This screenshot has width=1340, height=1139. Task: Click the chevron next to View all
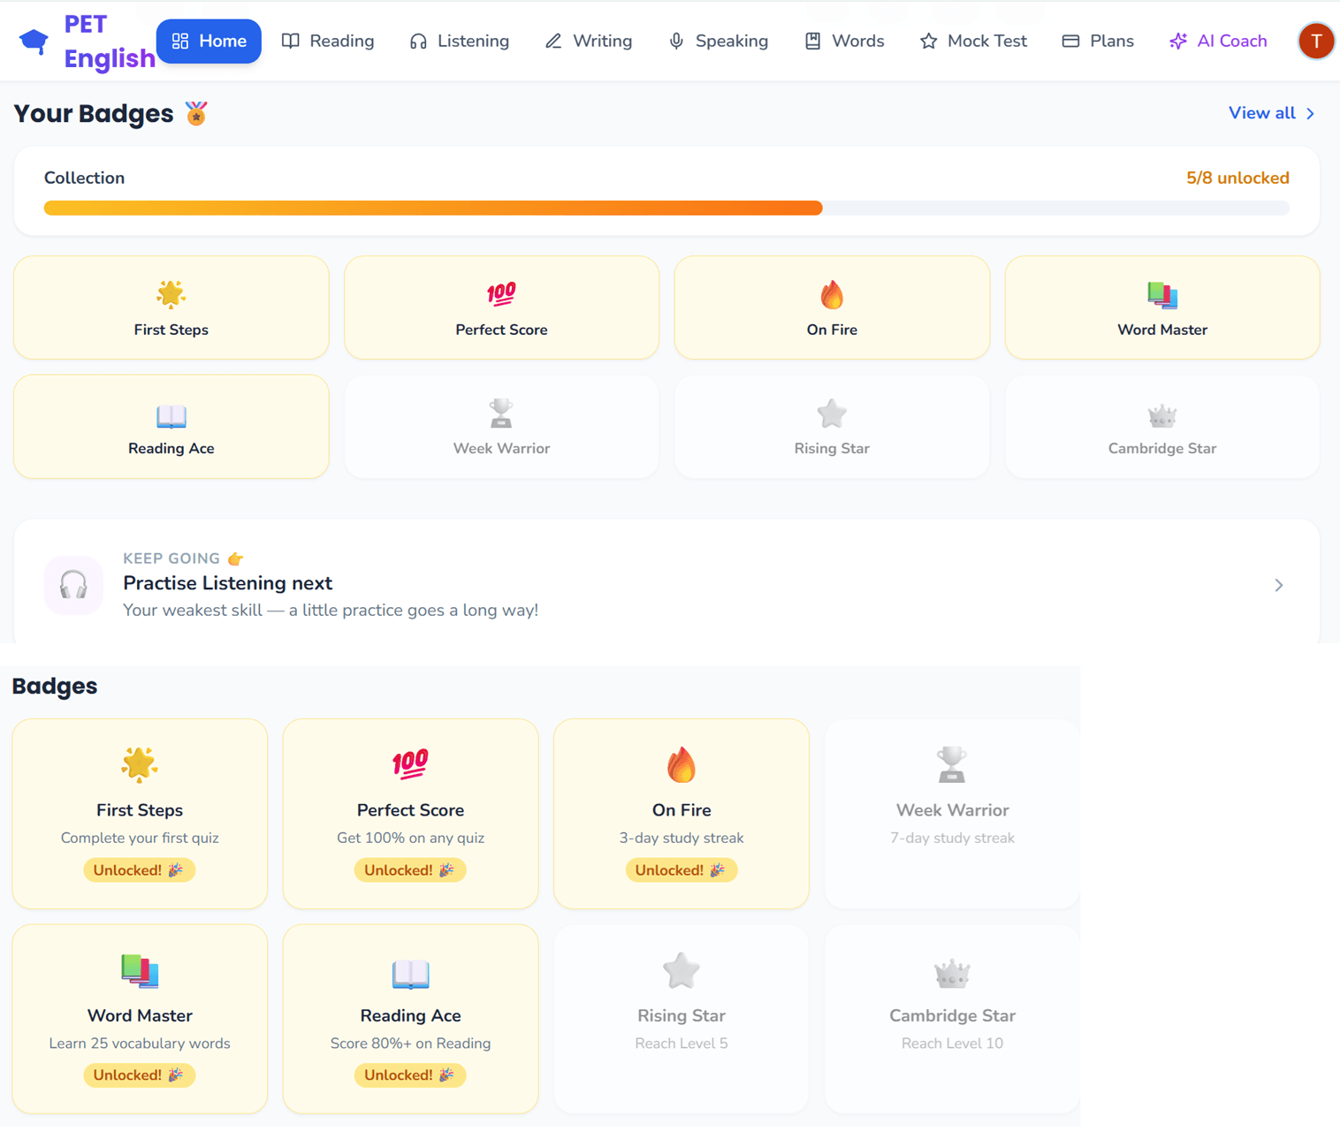coord(1310,114)
